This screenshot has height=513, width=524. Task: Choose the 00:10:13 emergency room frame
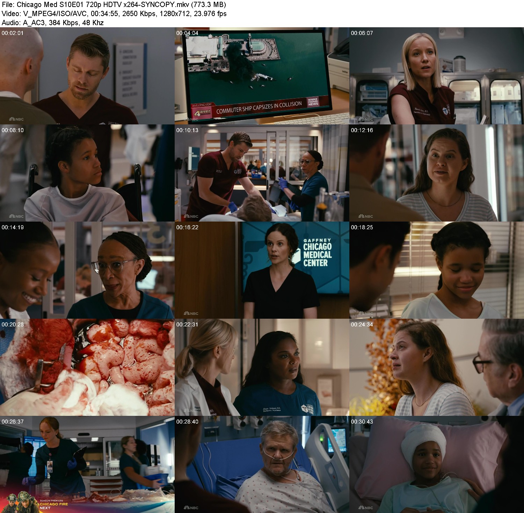[262, 173]
